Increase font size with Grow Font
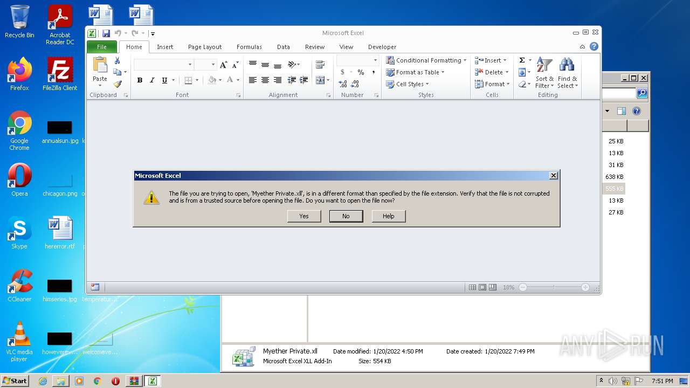690x388 pixels. click(224, 65)
